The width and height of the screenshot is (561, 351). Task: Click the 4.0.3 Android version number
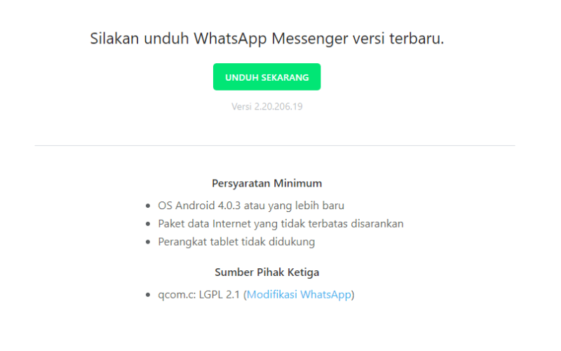pyautogui.click(x=229, y=206)
